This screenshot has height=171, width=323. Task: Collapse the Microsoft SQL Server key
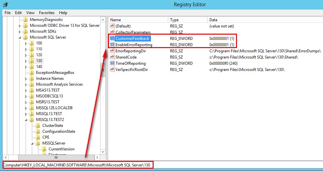click(20, 38)
